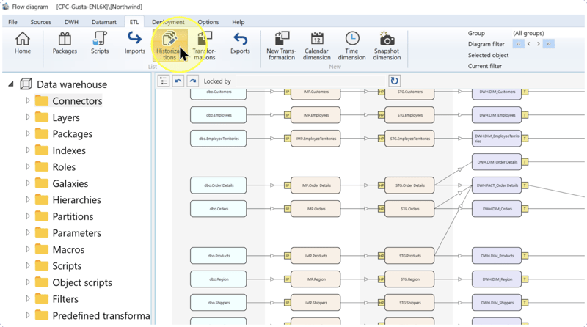This screenshot has width=587, height=327.
Task: Open the Packages list icon
Action: click(65, 43)
